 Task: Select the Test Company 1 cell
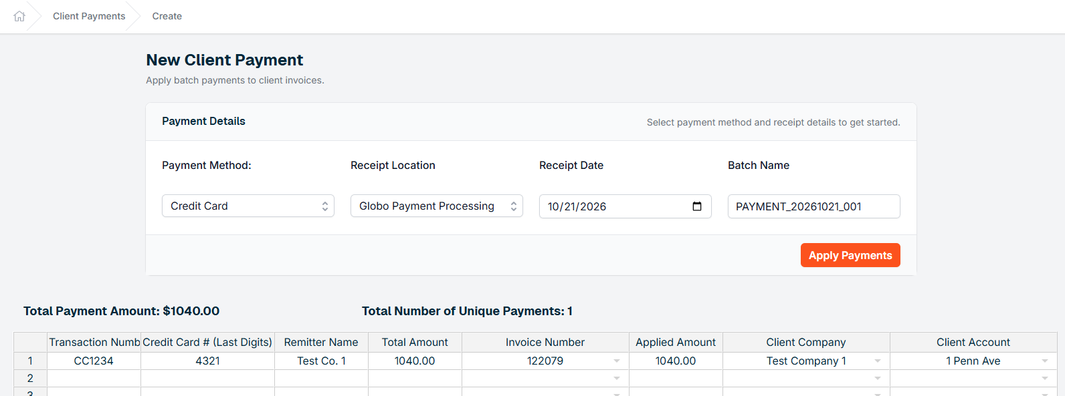pyautogui.click(x=806, y=361)
